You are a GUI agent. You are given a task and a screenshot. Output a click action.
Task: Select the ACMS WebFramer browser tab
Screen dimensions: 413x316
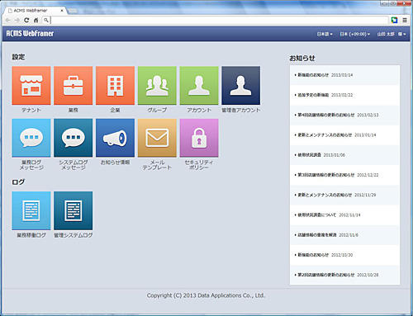[36, 11]
